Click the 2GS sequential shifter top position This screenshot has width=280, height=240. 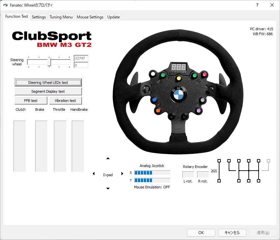tap(219, 161)
